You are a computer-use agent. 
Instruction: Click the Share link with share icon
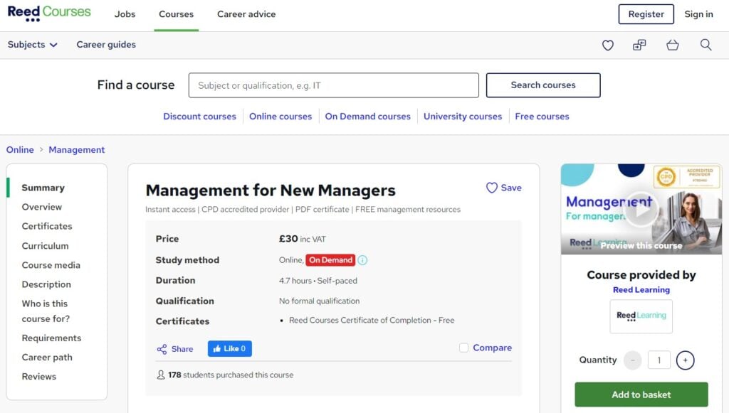175,349
